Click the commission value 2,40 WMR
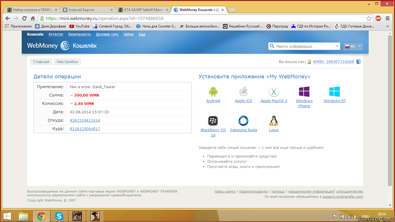Viewport: 395px width, 222px height. tap(82, 103)
